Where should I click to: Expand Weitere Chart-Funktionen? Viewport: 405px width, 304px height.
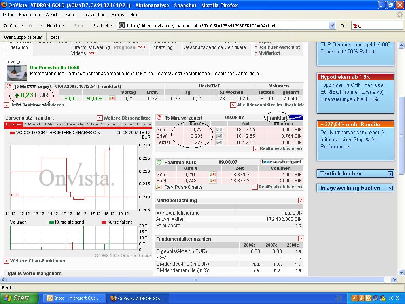pos(38,261)
